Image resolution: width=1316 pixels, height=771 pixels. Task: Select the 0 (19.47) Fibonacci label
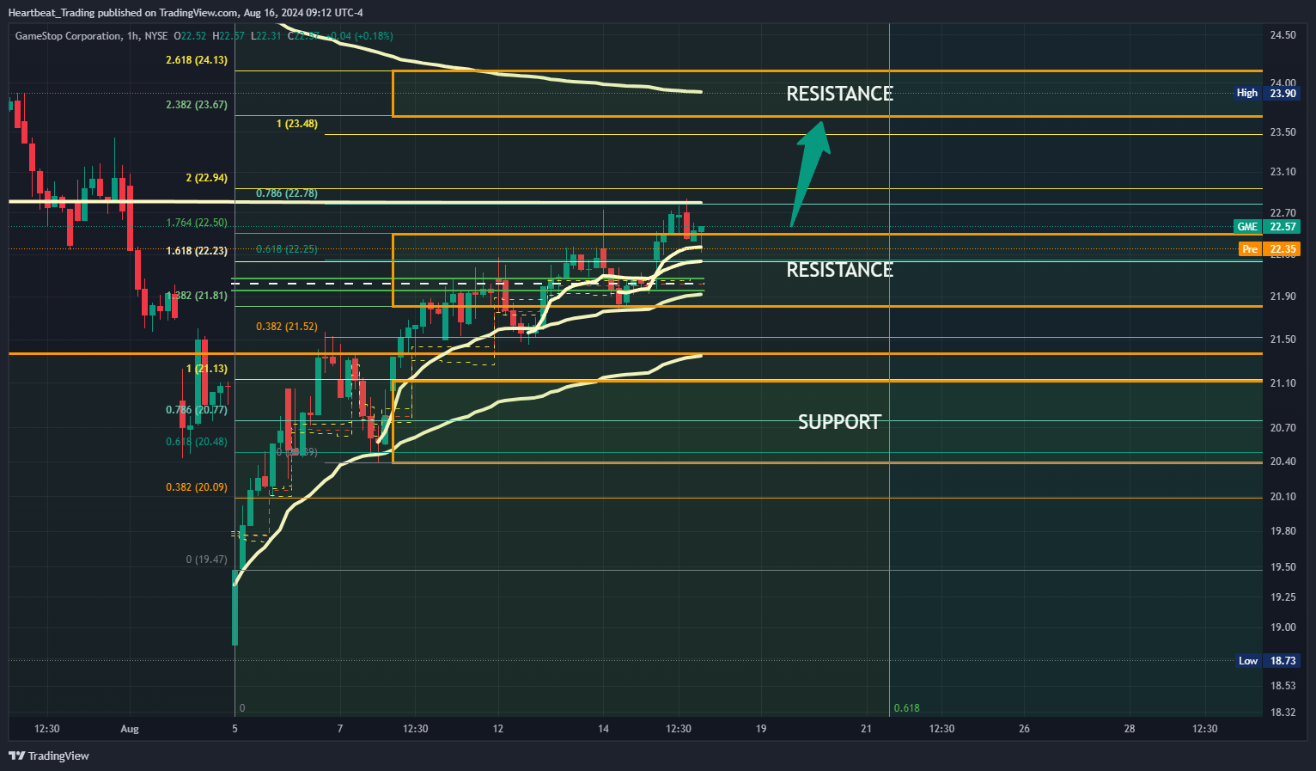207,560
